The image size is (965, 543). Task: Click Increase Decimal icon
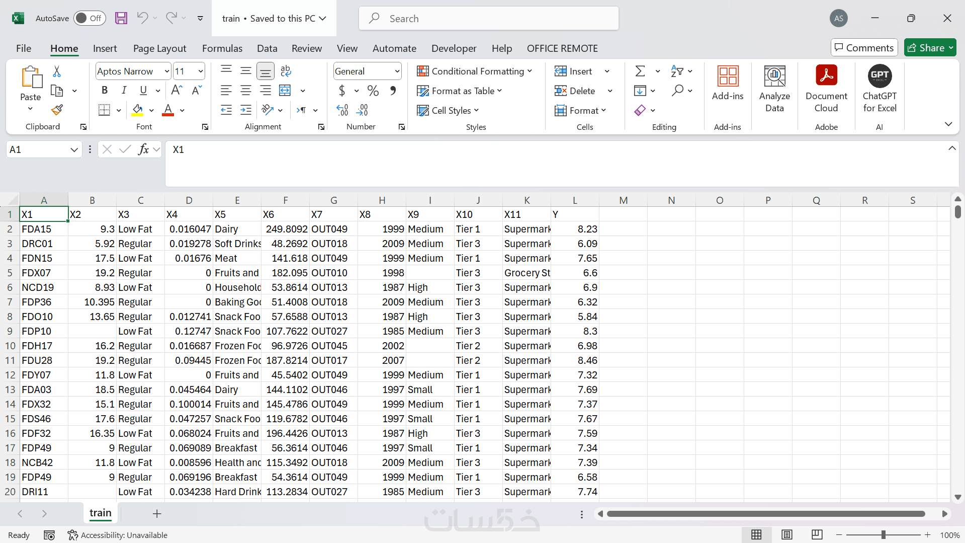click(x=342, y=110)
